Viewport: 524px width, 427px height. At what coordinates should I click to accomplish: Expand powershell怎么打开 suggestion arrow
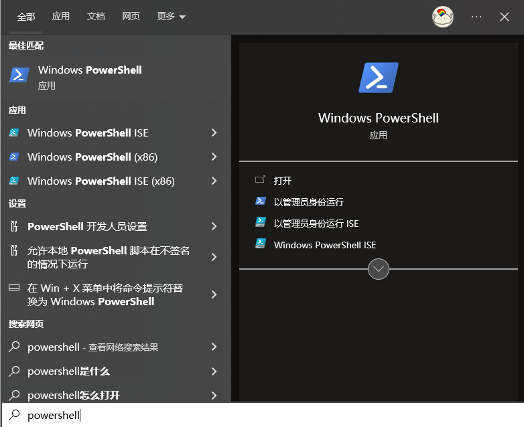214,396
